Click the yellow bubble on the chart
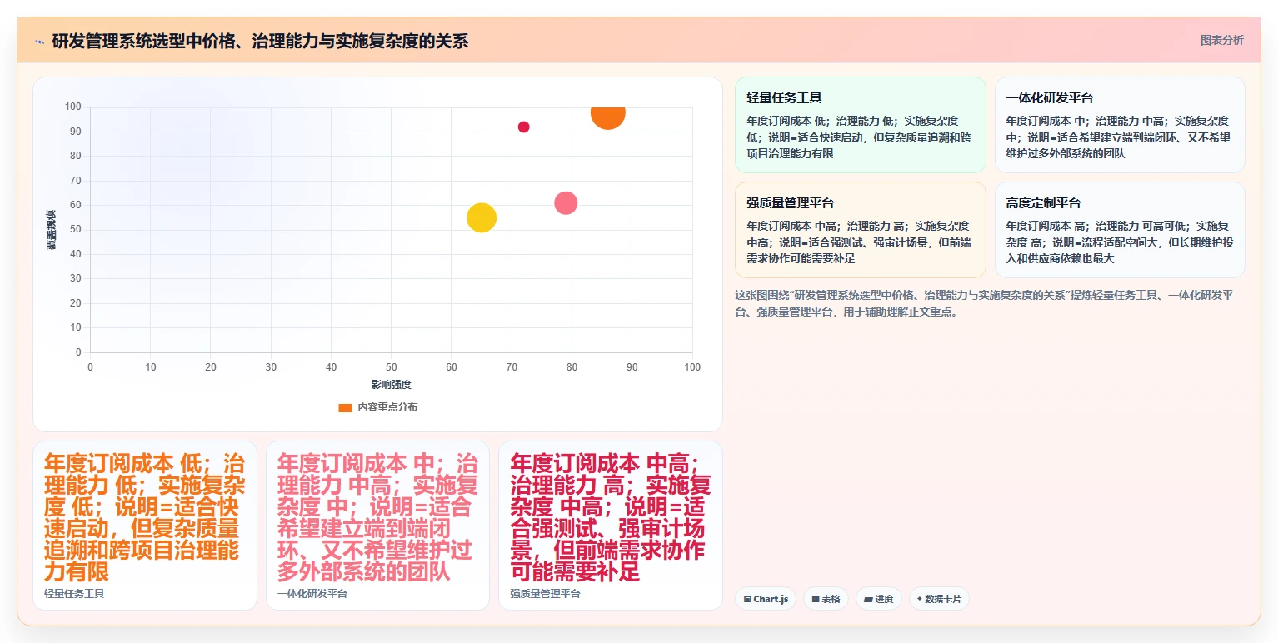This screenshot has width=1278, height=643. coord(482,217)
